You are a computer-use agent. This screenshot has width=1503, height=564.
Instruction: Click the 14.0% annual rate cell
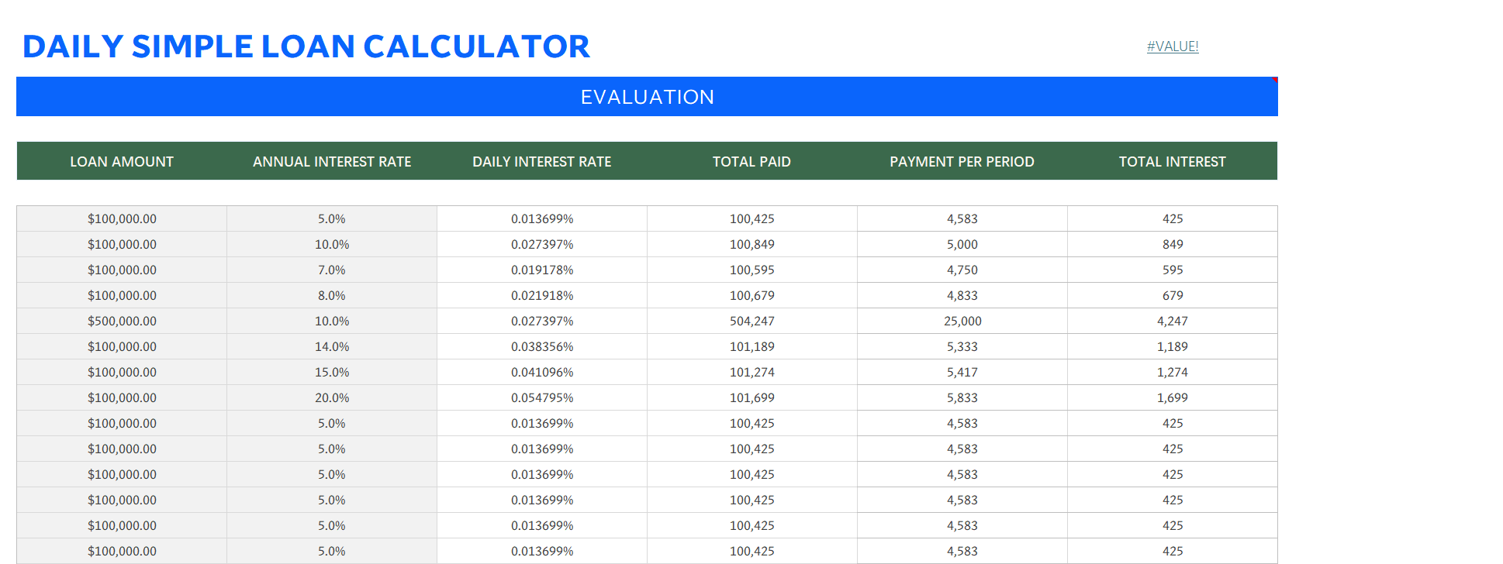(332, 346)
